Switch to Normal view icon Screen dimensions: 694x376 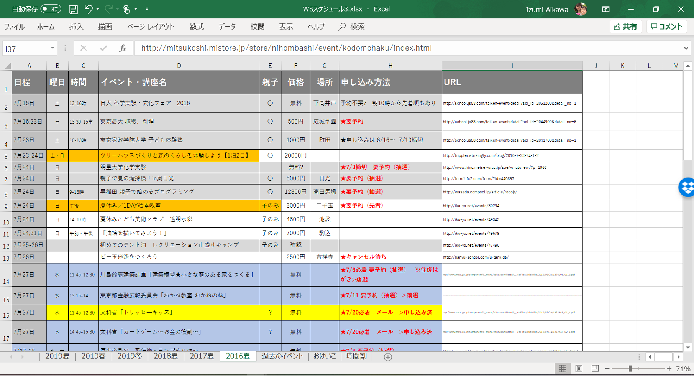click(563, 369)
